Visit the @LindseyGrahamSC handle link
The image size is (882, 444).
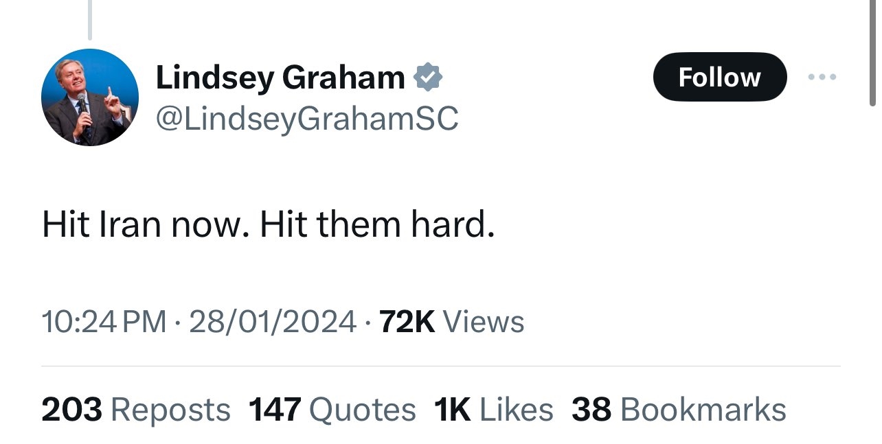[x=307, y=119]
